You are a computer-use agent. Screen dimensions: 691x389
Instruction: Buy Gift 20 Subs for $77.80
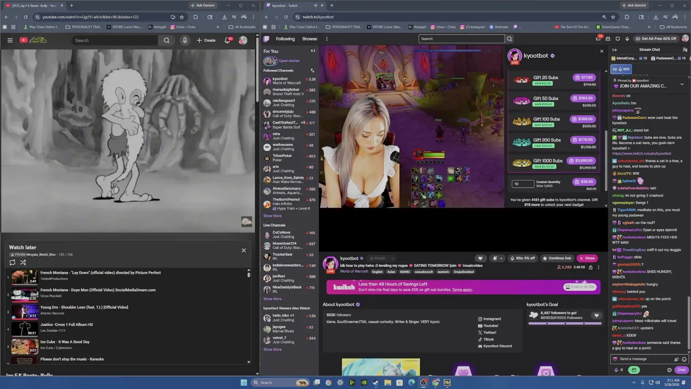585,77
